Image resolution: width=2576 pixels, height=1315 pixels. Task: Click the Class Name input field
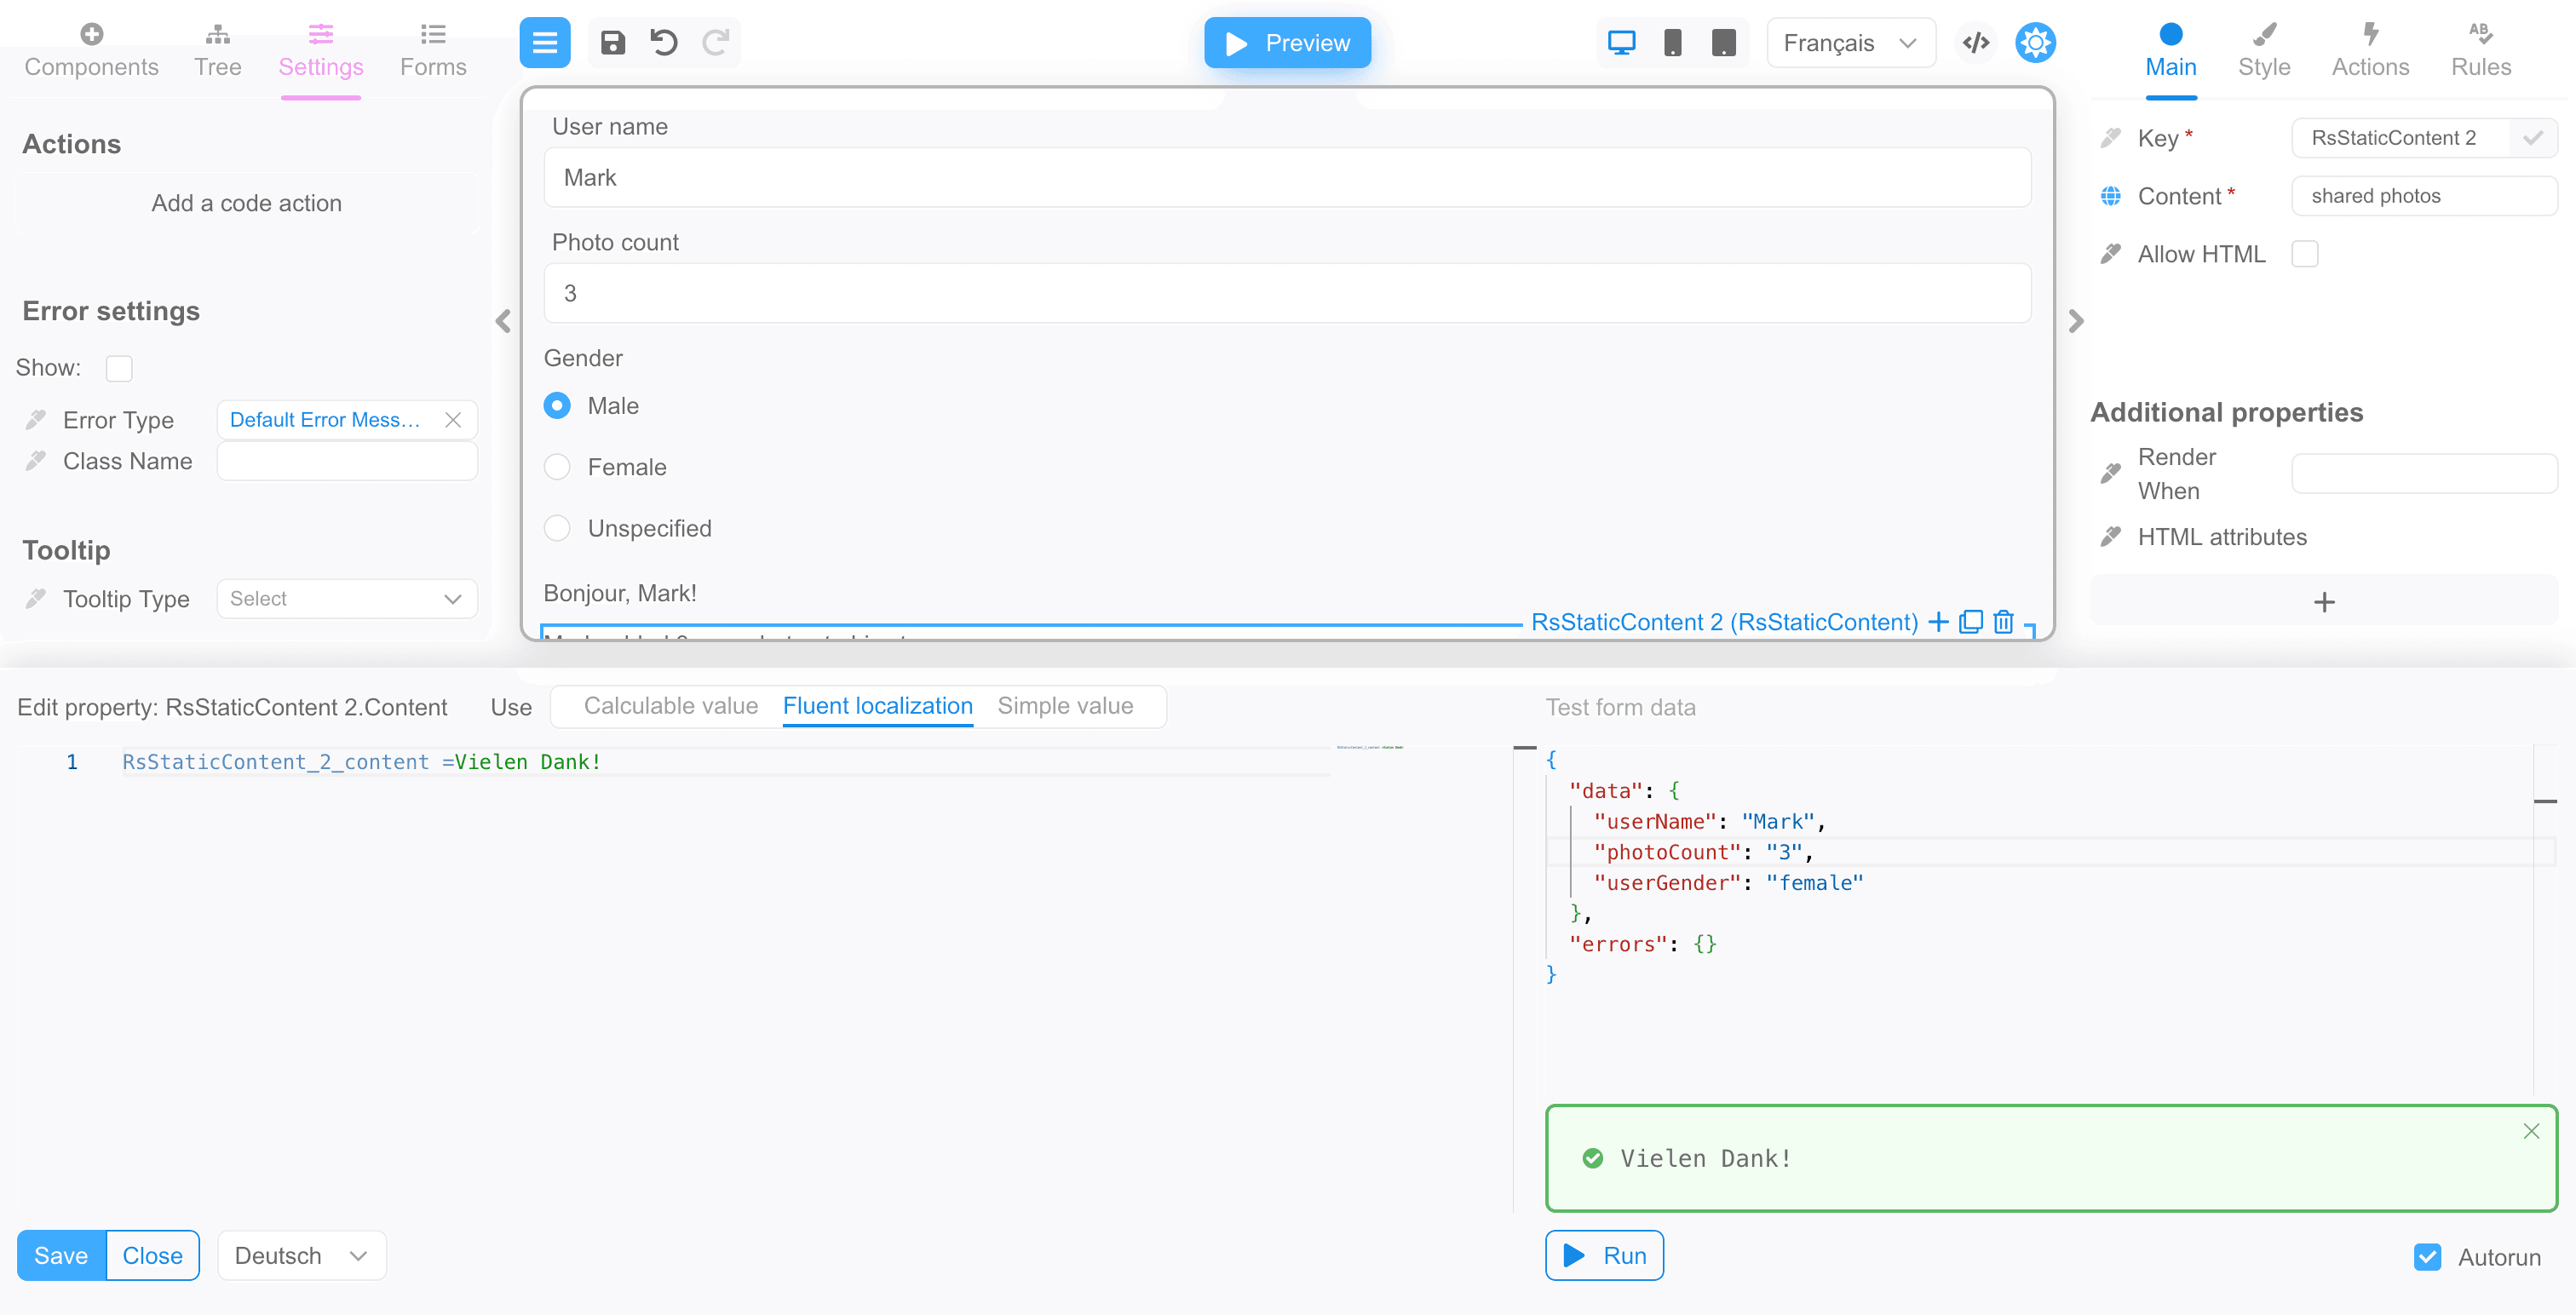click(x=347, y=461)
